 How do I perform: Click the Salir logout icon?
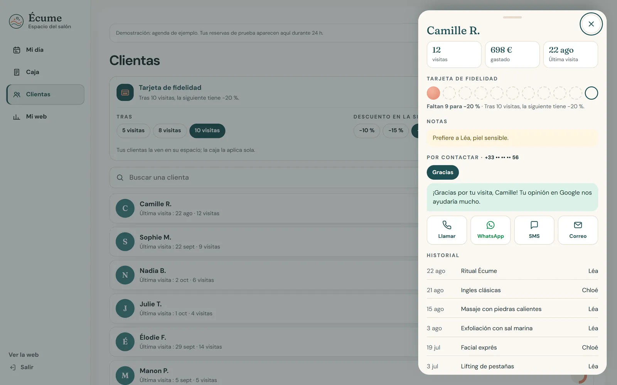coord(13,367)
